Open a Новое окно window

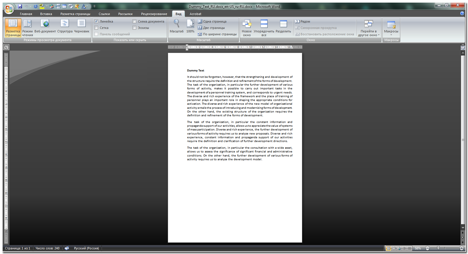(x=247, y=28)
